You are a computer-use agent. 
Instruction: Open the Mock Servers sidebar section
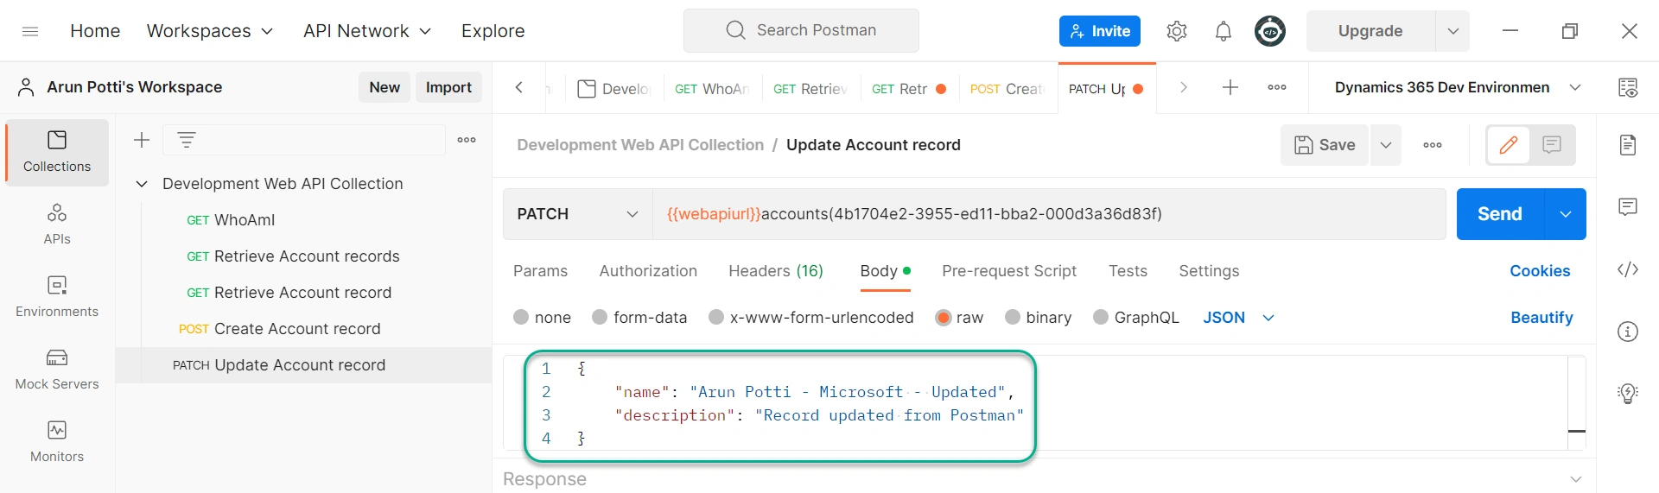[57, 370]
